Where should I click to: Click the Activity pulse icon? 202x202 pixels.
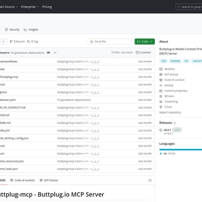[x=161, y=85]
